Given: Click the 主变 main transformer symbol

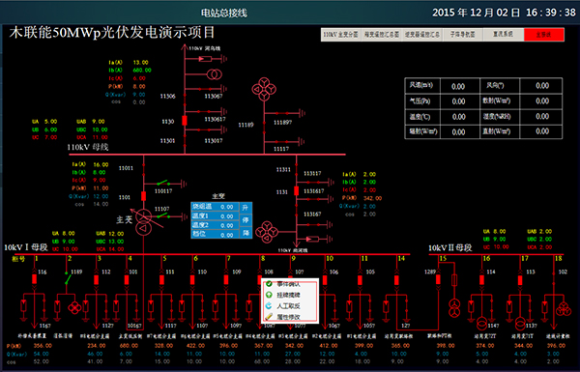Looking at the screenshot, I should pyautogui.click(x=143, y=222).
